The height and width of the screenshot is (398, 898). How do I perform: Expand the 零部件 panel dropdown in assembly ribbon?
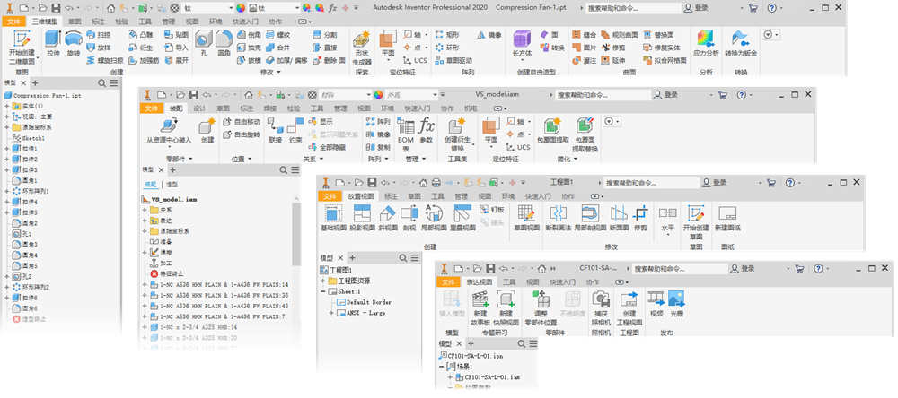coord(179,159)
